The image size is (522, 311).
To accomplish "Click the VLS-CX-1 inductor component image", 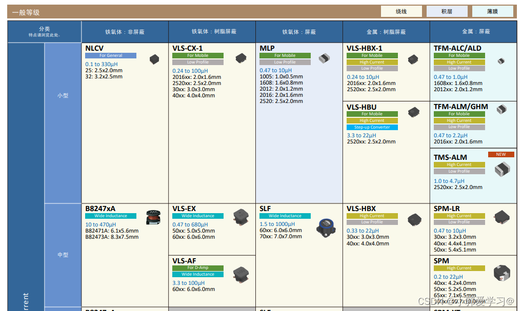I will [240, 58].
